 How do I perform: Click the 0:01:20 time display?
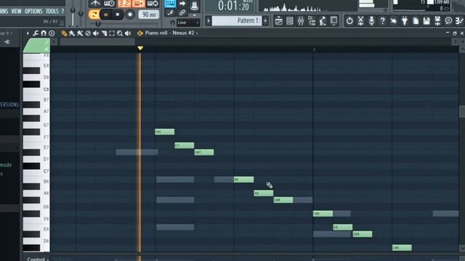[233, 6]
